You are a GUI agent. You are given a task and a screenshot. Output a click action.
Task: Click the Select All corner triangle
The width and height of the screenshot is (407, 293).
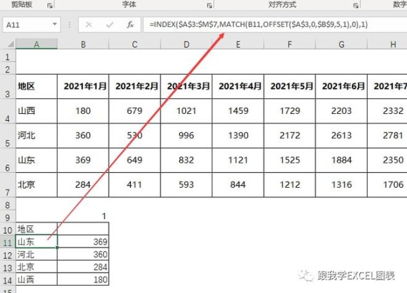7,44
